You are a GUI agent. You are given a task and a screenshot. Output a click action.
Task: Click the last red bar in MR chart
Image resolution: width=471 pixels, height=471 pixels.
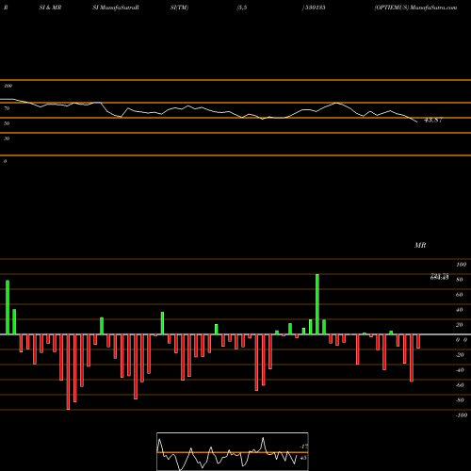pyautogui.click(x=418, y=342)
